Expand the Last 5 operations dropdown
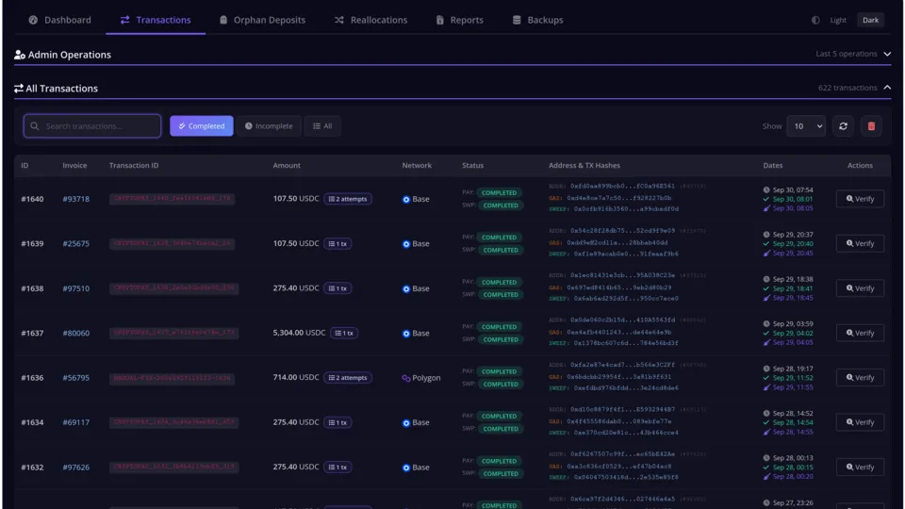Image resolution: width=905 pixels, height=509 pixels. 853,54
